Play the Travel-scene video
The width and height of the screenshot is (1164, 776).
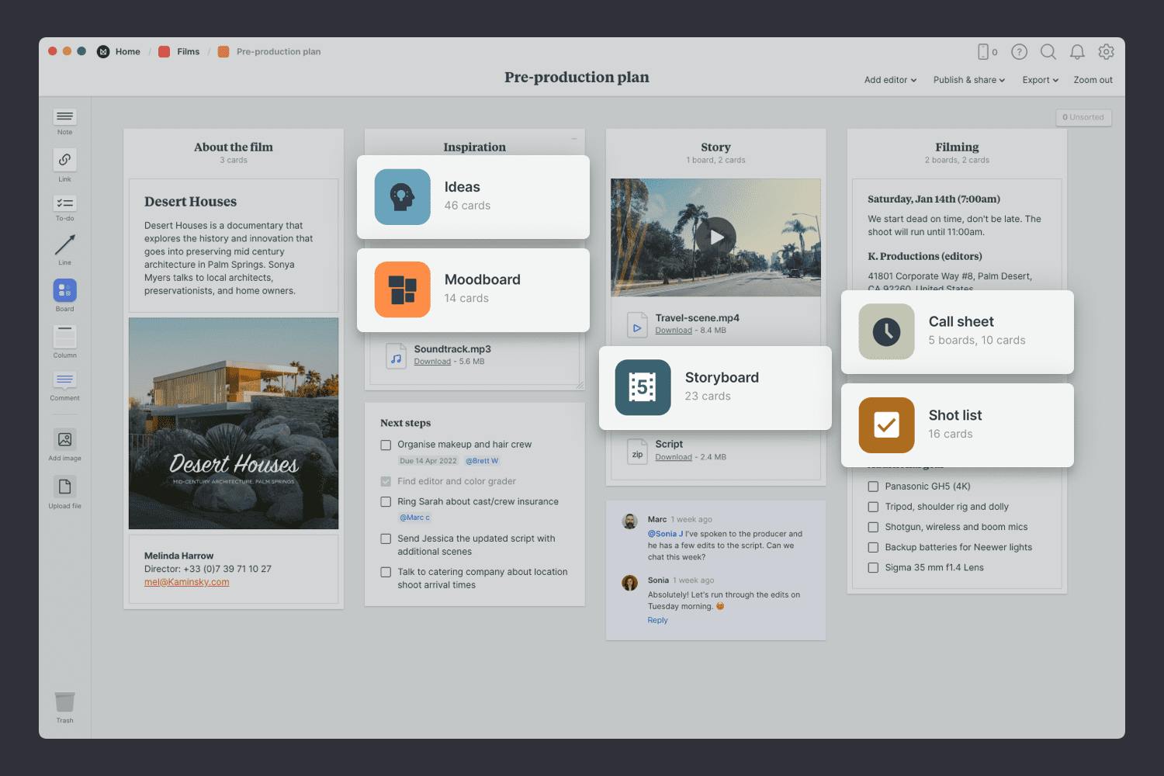point(715,237)
